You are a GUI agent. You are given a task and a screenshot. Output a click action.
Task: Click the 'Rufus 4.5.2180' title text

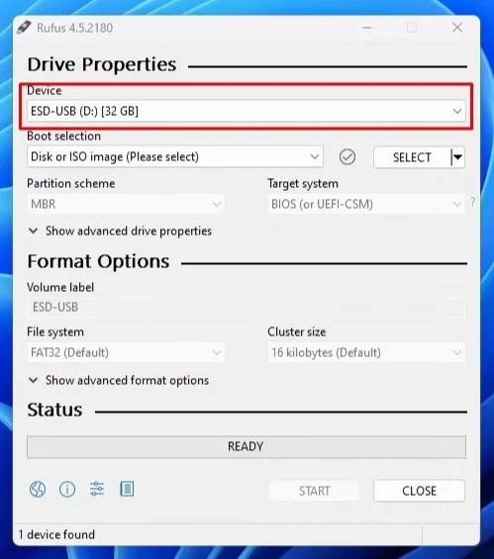point(75,28)
